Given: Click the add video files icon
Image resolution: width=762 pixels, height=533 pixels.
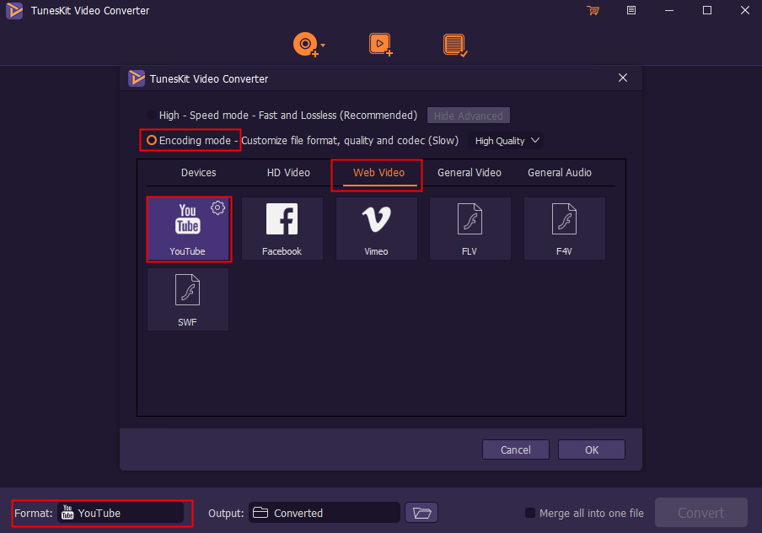Looking at the screenshot, I should pos(380,45).
